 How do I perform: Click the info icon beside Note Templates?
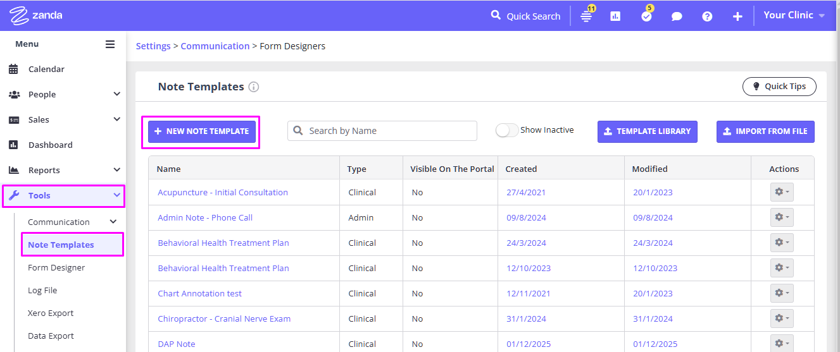click(254, 87)
